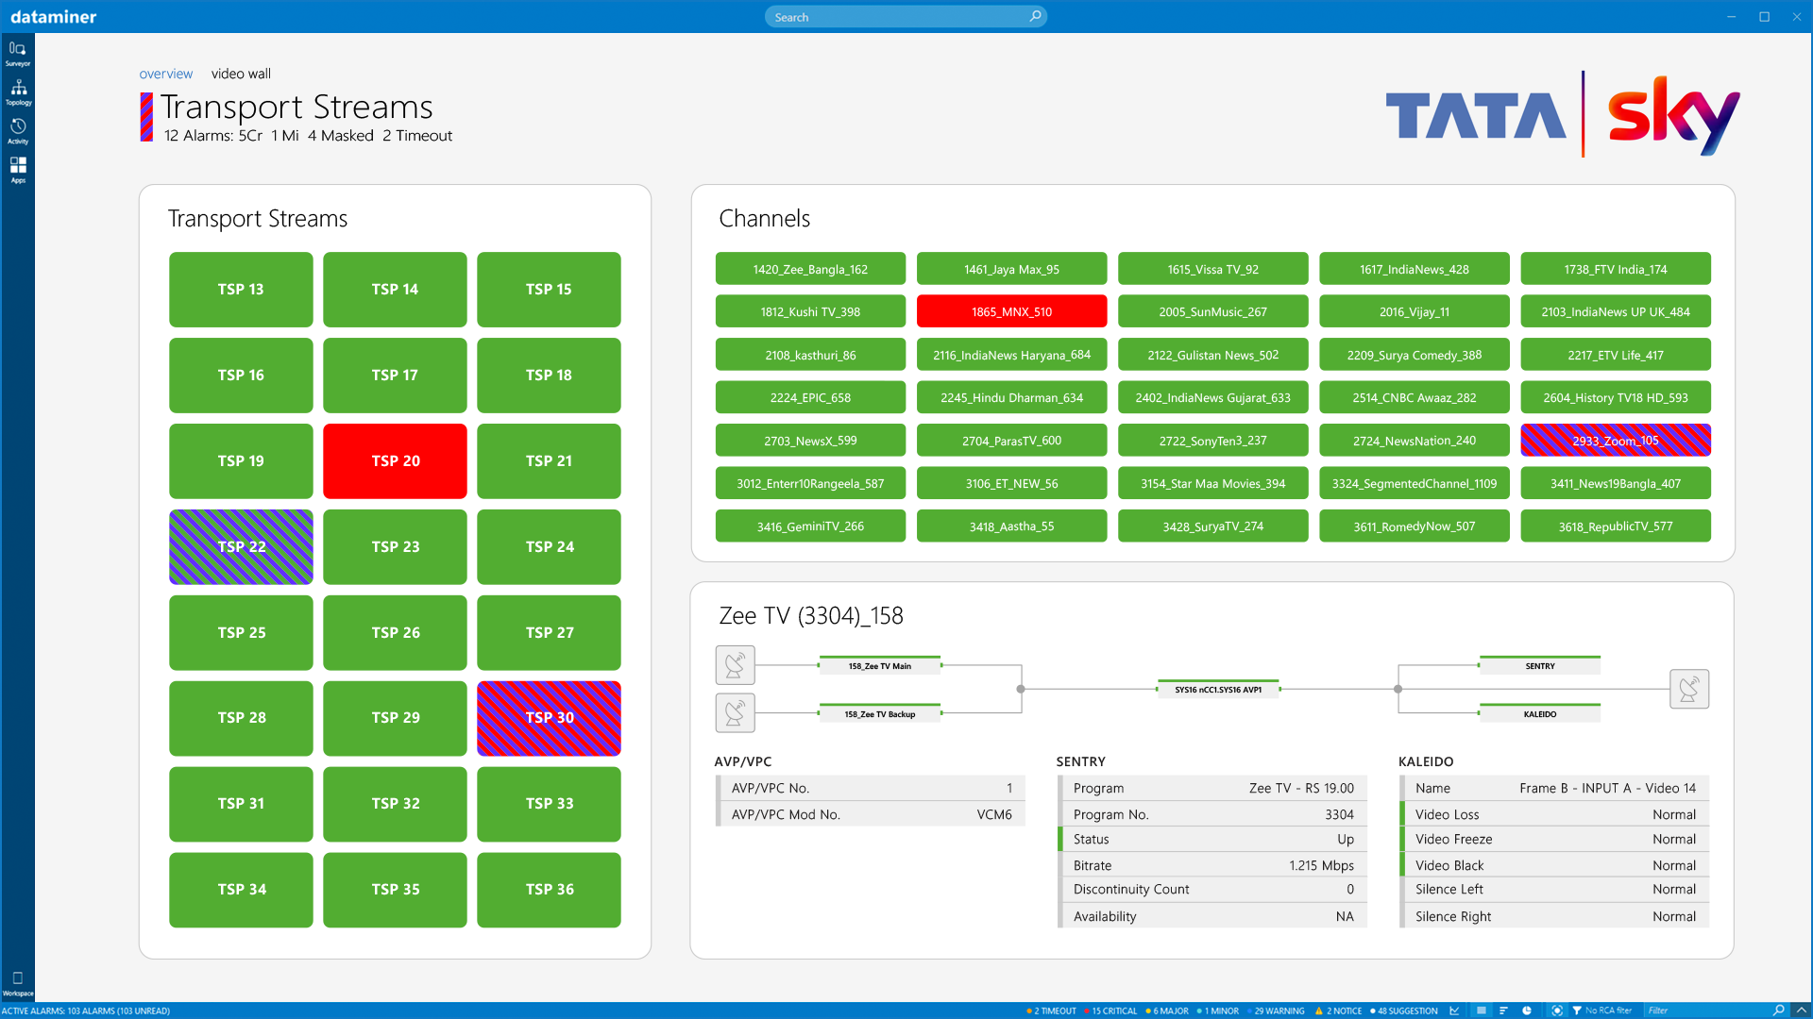This screenshot has width=1813, height=1019.
Task: Click the pie chart icon in the alarm bar
Action: pos(1527,1011)
